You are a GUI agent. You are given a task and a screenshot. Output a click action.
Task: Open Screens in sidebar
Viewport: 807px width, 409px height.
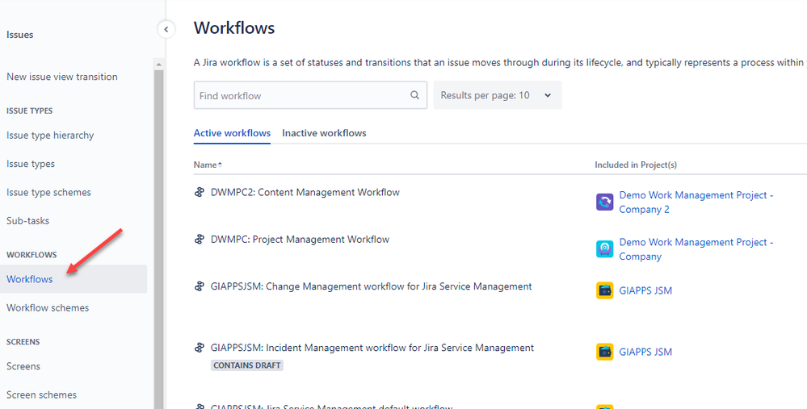pos(23,366)
